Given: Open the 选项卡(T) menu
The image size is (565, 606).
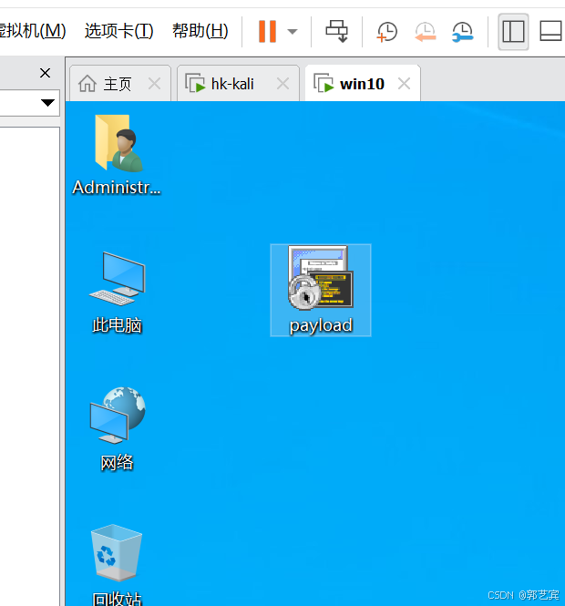Looking at the screenshot, I should [x=119, y=31].
